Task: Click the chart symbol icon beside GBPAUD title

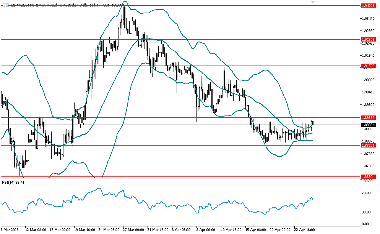Action: pos(5,5)
